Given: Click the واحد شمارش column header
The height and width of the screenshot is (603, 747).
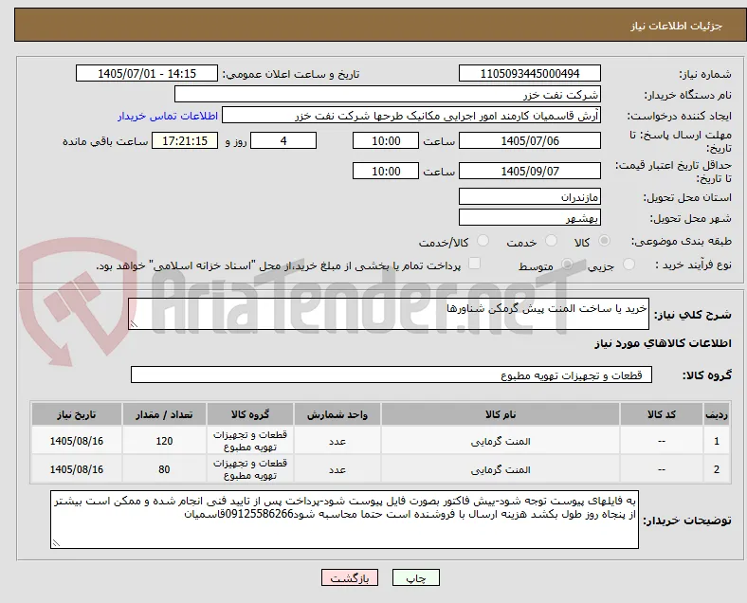Looking at the screenshot, I should (337, 414).
